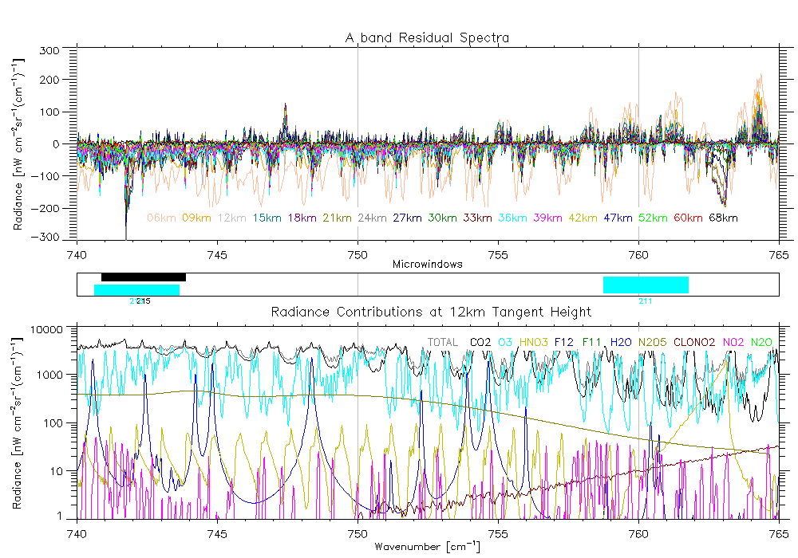The width and height of the screenshot is (798, 558).
Task: Click the black microwindow bar
Action: tap(144, 277)
